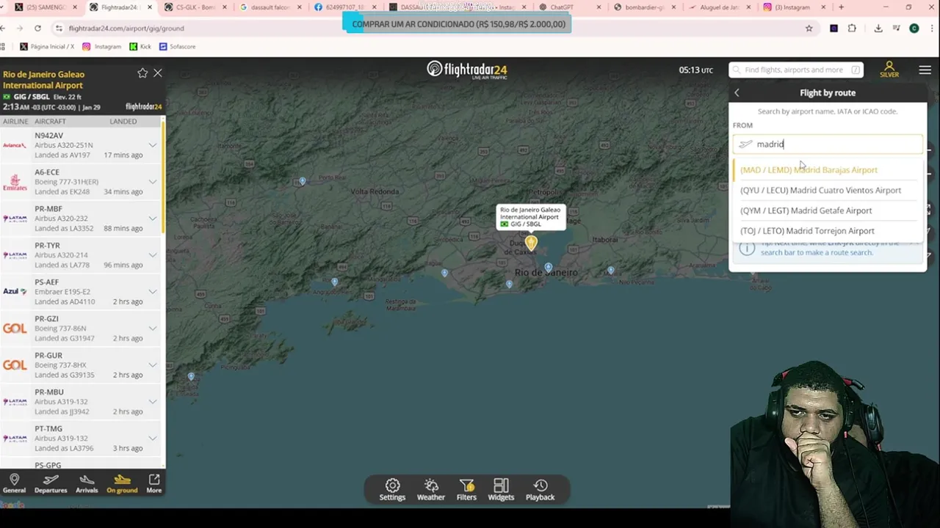Open the Emirates airline logo row

pyautogui.click(x=15, y=182)
